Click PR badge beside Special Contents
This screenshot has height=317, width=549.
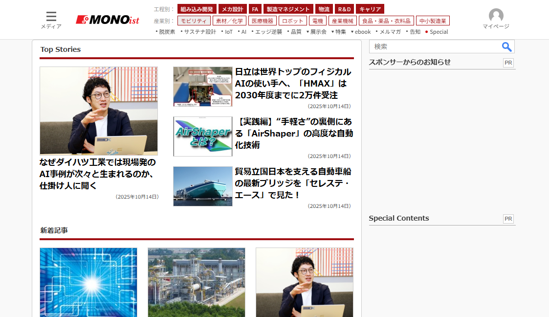pos(508,219)
